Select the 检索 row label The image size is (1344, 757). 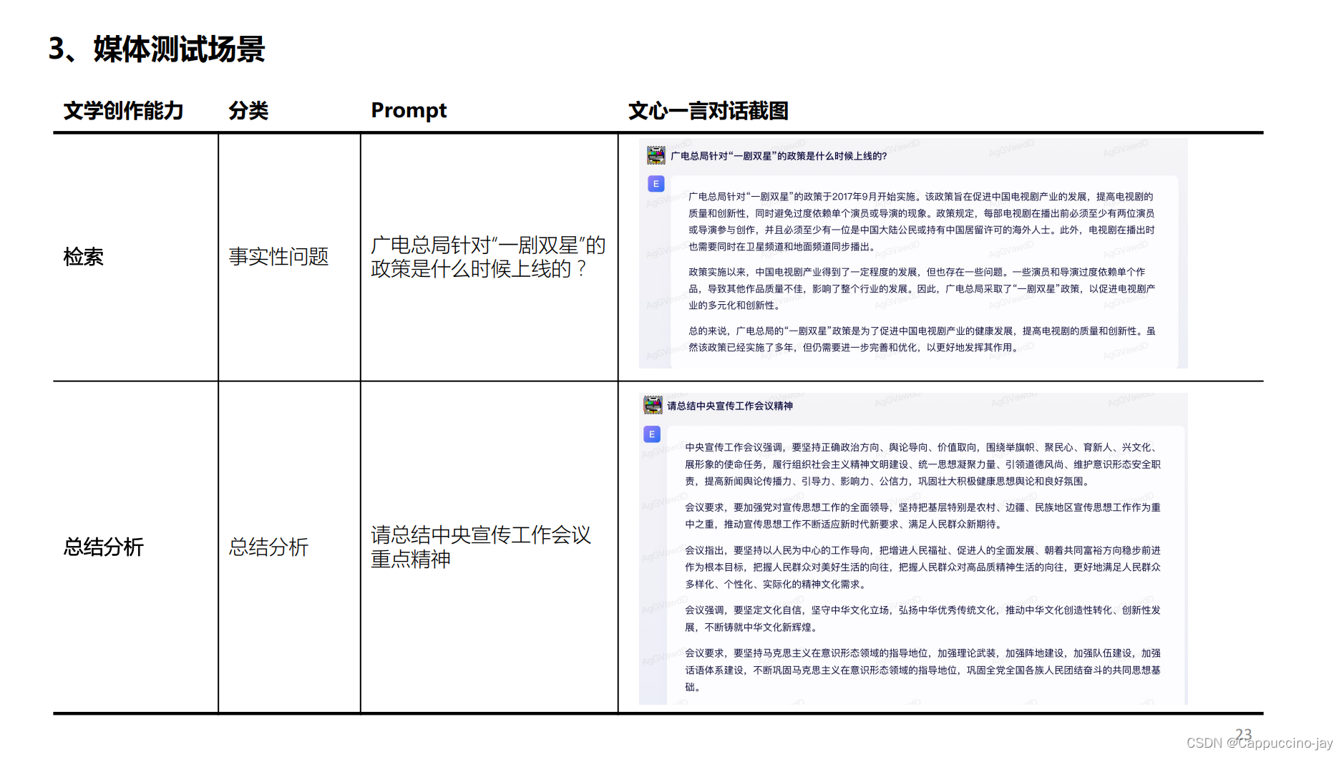84,257
